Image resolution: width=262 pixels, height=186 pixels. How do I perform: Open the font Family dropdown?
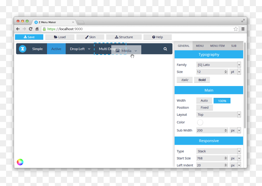pyautogui.click(x=218, y=65)
